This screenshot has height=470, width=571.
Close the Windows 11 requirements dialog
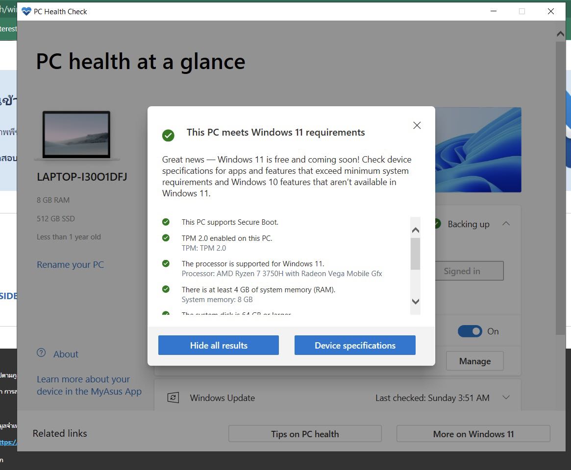417,125
